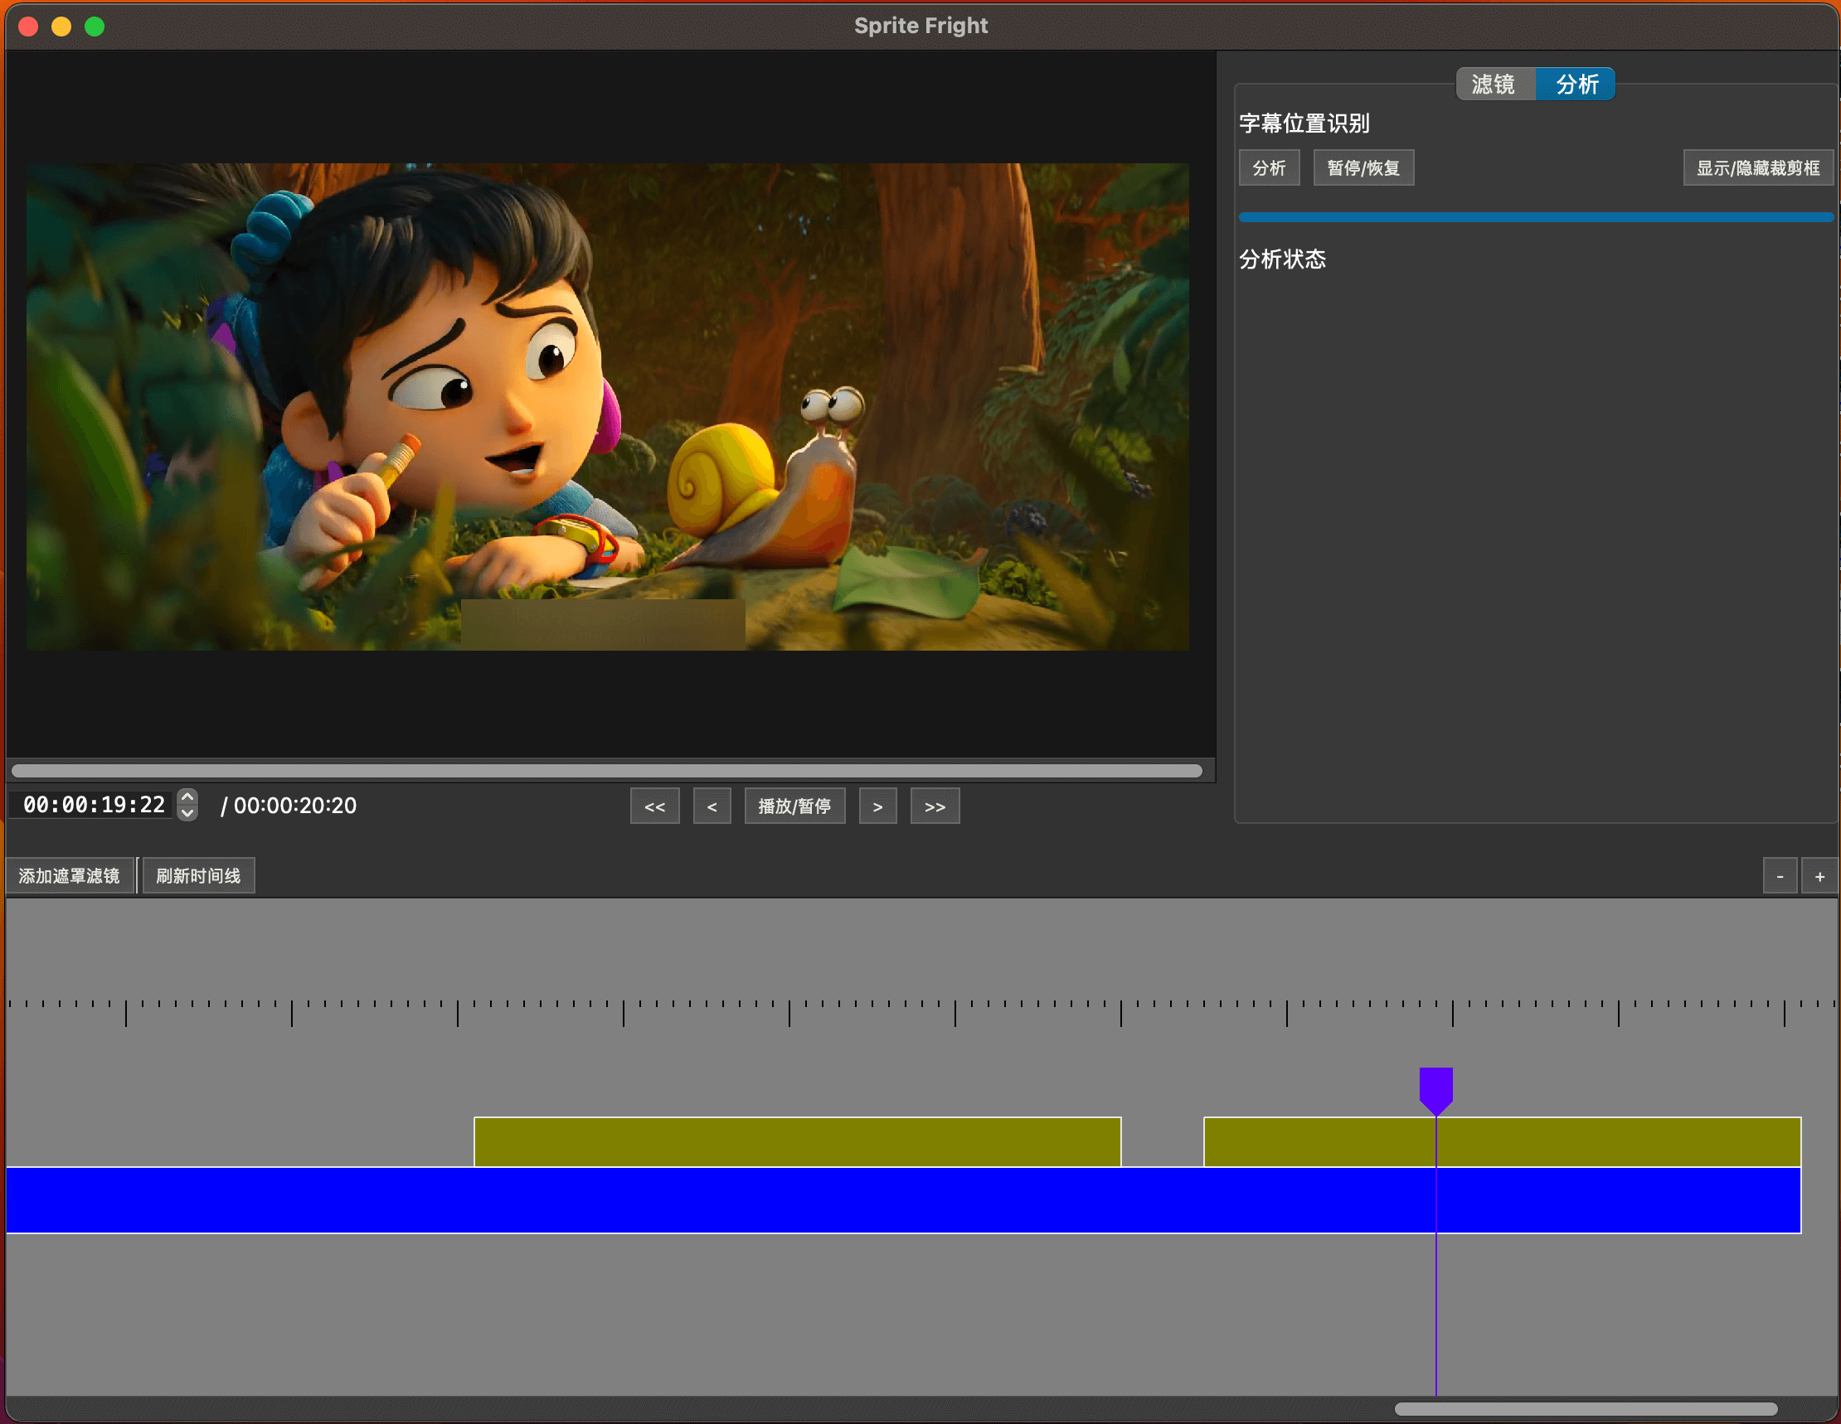Image resolution: width=1841 pixels, height=1424 pixels.
Task: Decrease timecode with the down stepper arrow
Action: click(x=188, y=813)
